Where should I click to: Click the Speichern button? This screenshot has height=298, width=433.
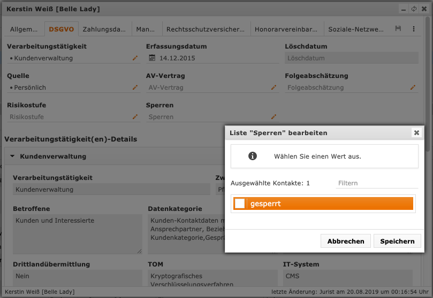tap(397, 241)
